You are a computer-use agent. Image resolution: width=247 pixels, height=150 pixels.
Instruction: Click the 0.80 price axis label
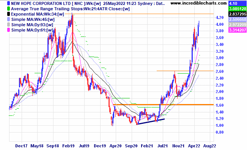[220, 132]
